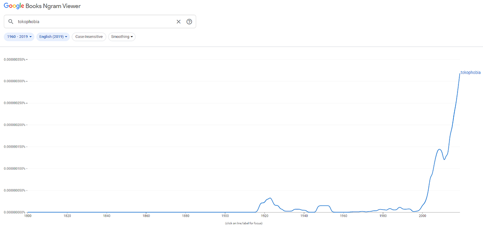This screenshot has width=483, height=230.
Task: Click the 0.000000150% y-axis label
Action: [15, 147]
